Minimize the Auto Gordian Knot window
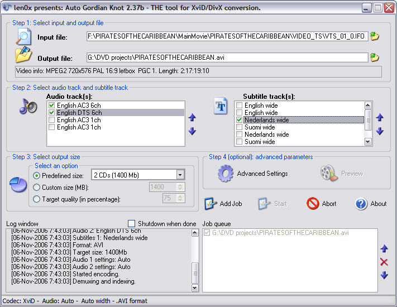The width and height of the screenshot is (397, 307). [x=366, y=8]
